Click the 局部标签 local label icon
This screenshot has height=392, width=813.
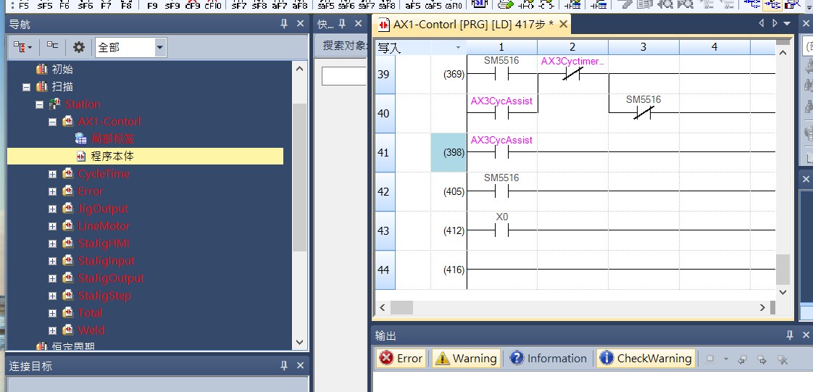(81, 138)
